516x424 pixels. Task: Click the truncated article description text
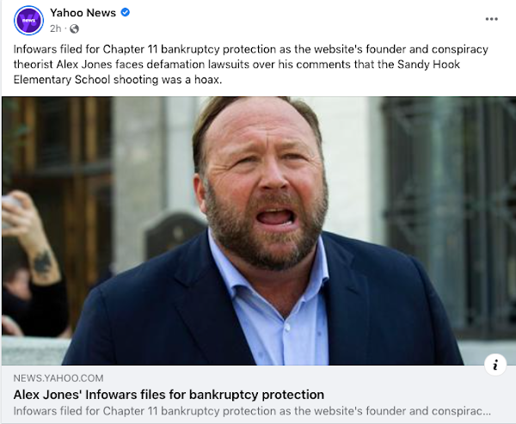pos(252,411)
